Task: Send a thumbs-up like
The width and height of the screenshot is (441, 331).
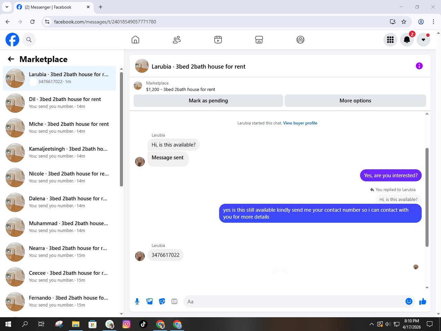Action: point(423,301)
